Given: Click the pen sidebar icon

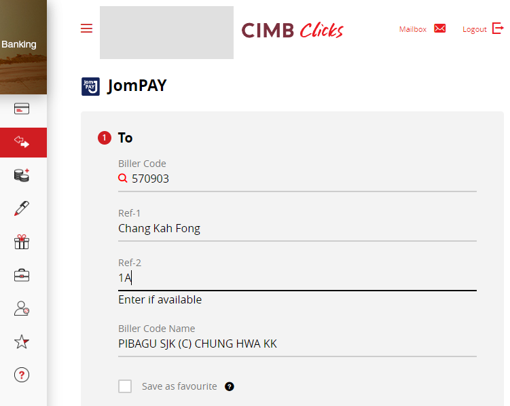Looking at the screenshot, I should click(22, 208).
